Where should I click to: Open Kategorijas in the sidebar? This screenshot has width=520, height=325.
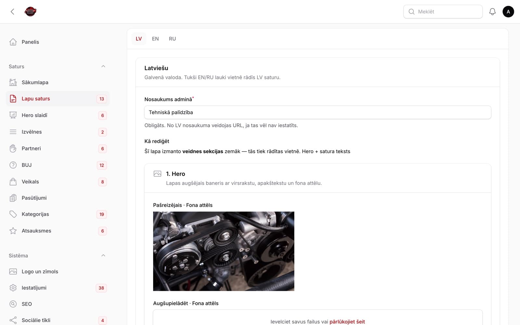[58, 214]
